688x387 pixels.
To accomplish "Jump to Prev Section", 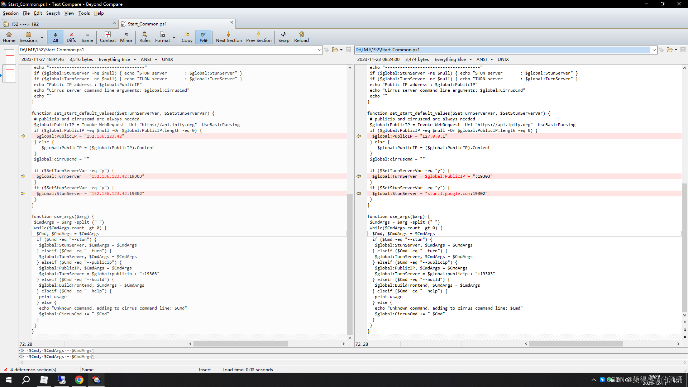I will 258,37.
